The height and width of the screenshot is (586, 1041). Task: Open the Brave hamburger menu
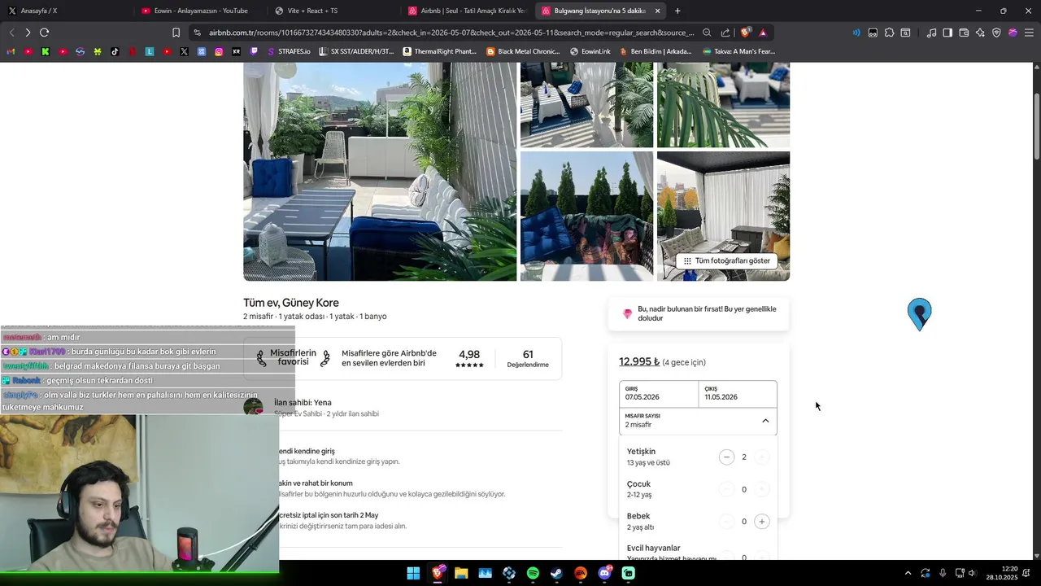(x=1029, y=33)
